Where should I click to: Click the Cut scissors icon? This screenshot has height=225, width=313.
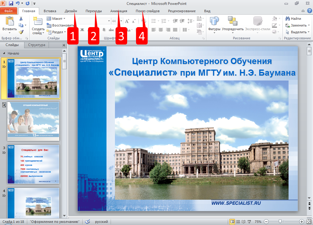[21, 19]
